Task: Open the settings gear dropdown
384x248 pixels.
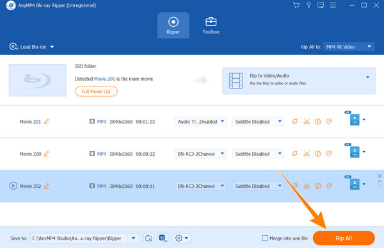Action: 182,238
